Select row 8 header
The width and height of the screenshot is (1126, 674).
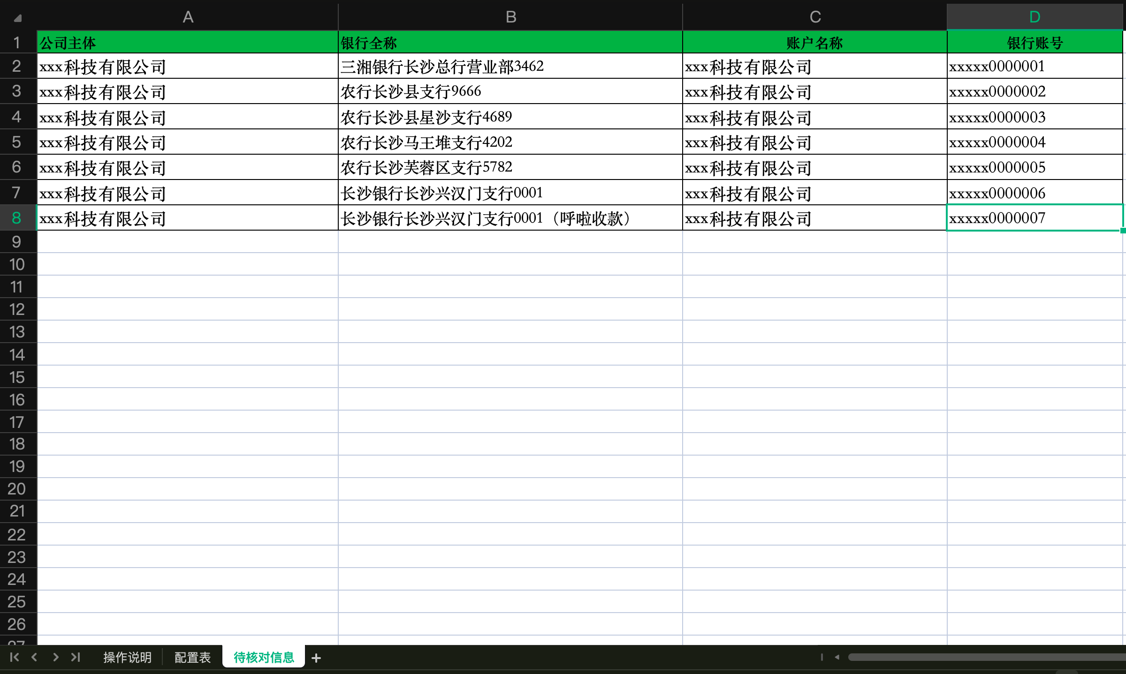click(17, 218)
